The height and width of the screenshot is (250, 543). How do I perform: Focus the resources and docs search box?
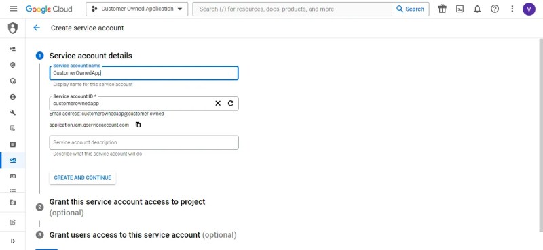293,9
